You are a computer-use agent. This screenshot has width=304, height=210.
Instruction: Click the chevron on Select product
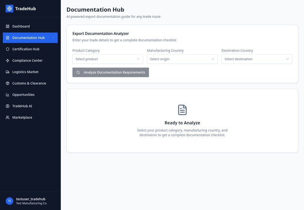138,59
